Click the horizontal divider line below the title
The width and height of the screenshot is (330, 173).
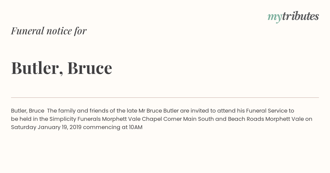tap(165, 97)
